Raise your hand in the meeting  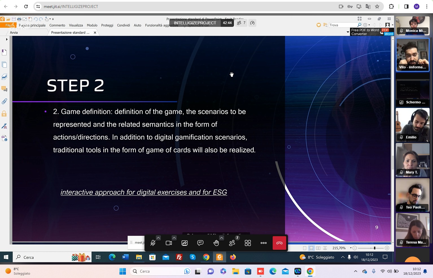pyautogui.click(x=216, y=243)
